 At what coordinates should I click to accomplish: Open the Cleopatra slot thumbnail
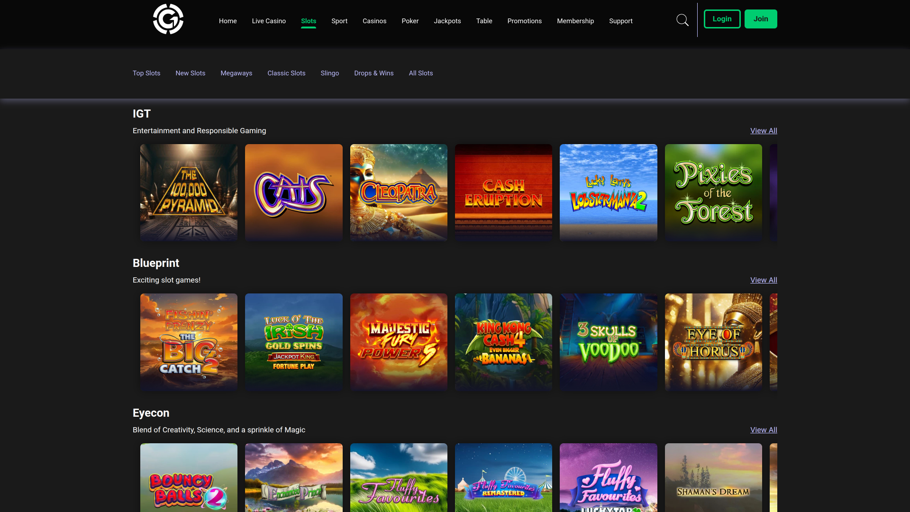pos(399,192)
